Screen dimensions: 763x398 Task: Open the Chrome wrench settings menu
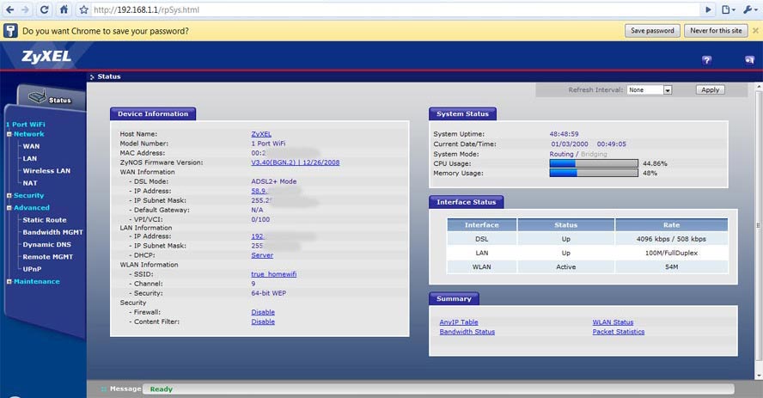click(x=750, y=9)
